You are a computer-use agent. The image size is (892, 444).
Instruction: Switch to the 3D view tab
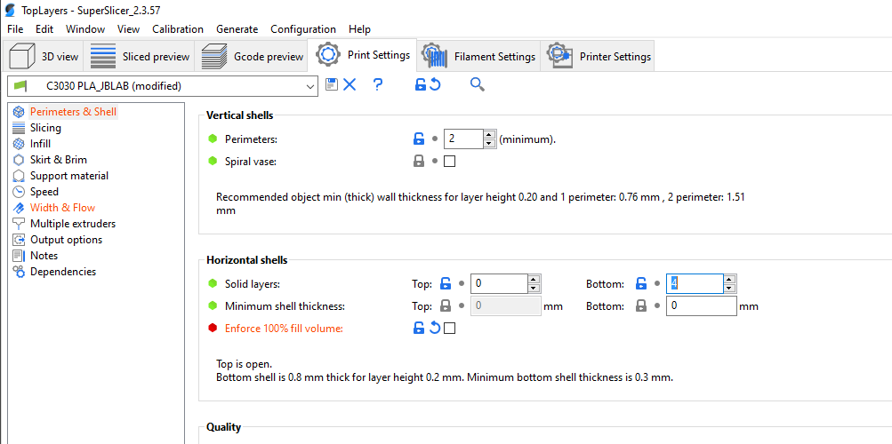(x=44, y=56)
